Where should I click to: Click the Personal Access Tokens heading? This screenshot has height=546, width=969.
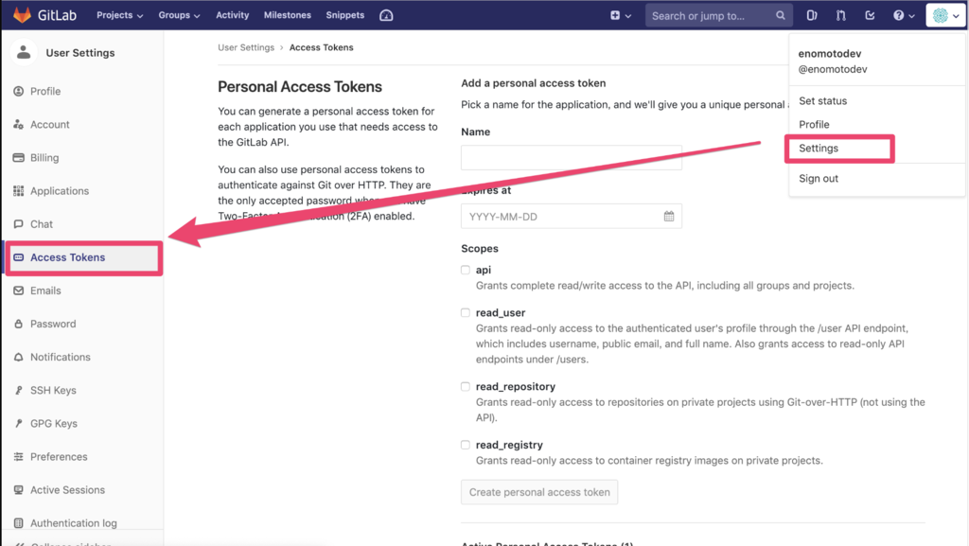(x=300, y=86)
